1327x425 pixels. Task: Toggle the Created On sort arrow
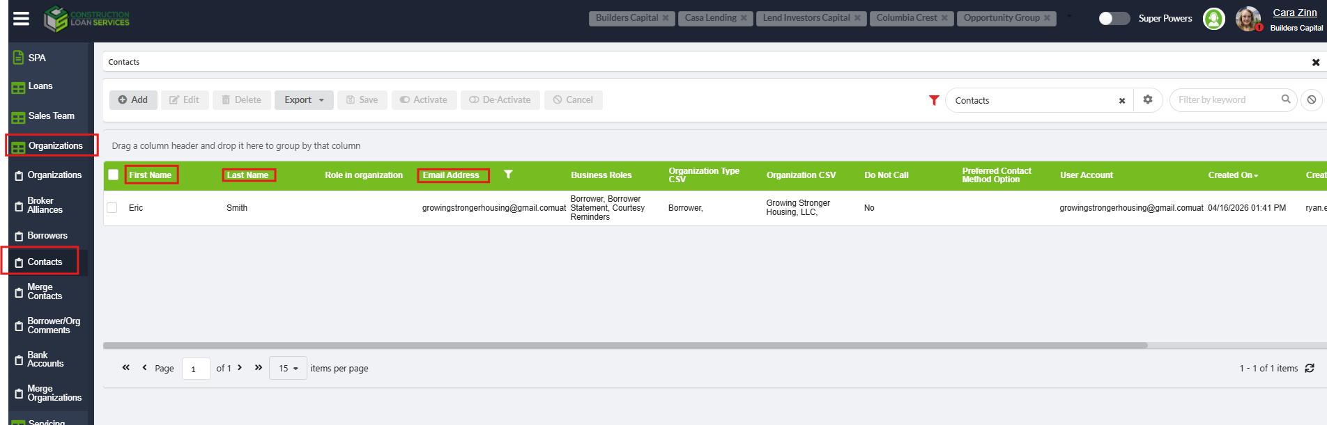(x=1256, y=176)
